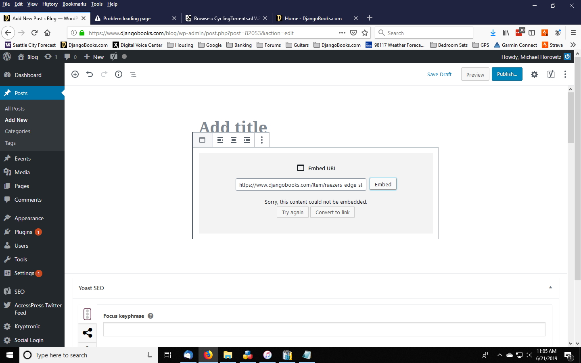The height and width of the screenshot is (363, 581).
Task: Undo the last editor change
Action: (x=90, y=74)
